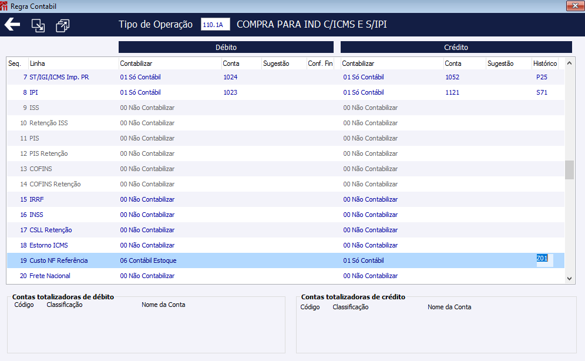The image size is (585, 361).
Task: Select row 9 ISS
Action: point(285,108)
